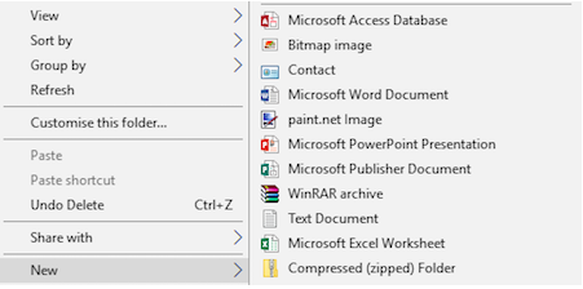Image resolution: width=583 pixels, height=289 pixels.
Task: Click the Microsoft Excel Worksheet icon
Action: tap(269, 244)
